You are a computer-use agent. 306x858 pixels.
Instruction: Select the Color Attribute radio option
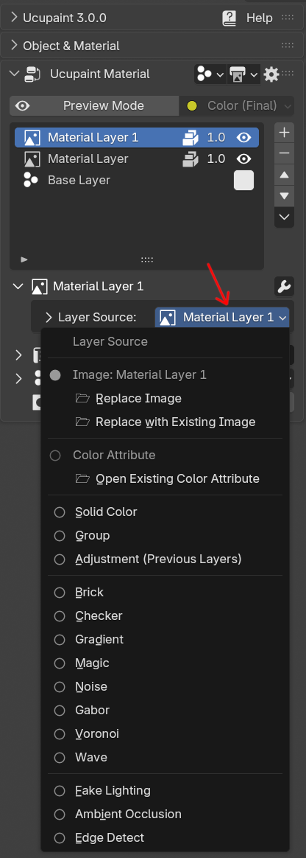pyautogui.click(x=55, y=456)
